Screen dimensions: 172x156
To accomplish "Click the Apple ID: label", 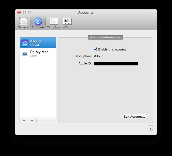I will [85, 63].
